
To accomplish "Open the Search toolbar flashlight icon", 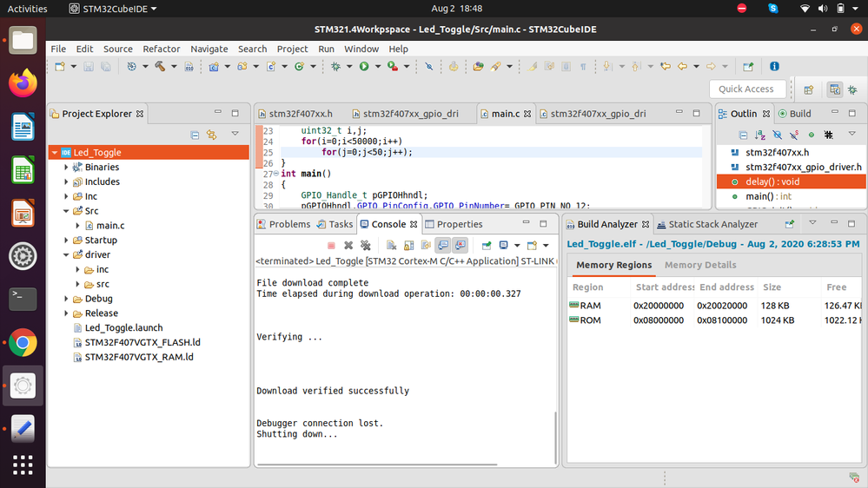I will point(495,66).
